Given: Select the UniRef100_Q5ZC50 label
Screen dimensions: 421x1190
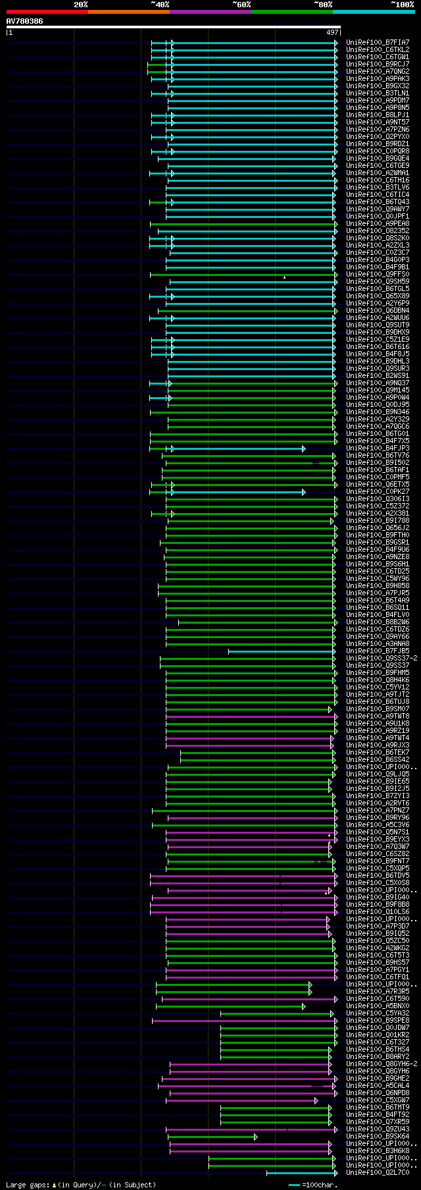Looking at the screenshot, I should (x=378, y=941).
